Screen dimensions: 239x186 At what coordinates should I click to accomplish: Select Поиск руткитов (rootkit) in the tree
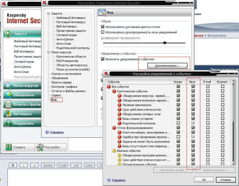tap(73, 69)
